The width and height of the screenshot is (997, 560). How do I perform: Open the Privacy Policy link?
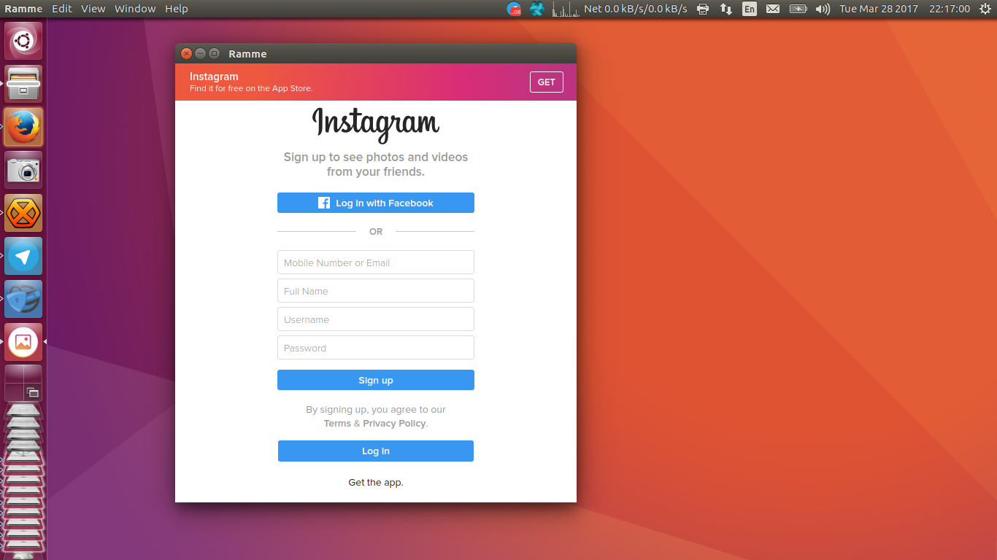click(394, 424)
